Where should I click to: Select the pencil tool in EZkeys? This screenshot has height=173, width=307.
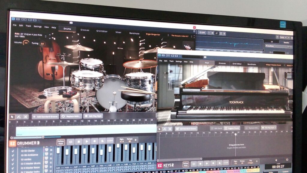[x=165, y=129]
